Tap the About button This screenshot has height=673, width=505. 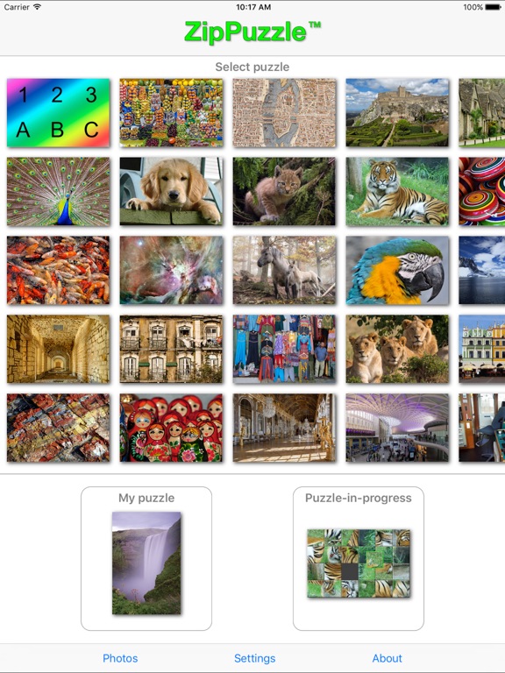coord(387,658)
